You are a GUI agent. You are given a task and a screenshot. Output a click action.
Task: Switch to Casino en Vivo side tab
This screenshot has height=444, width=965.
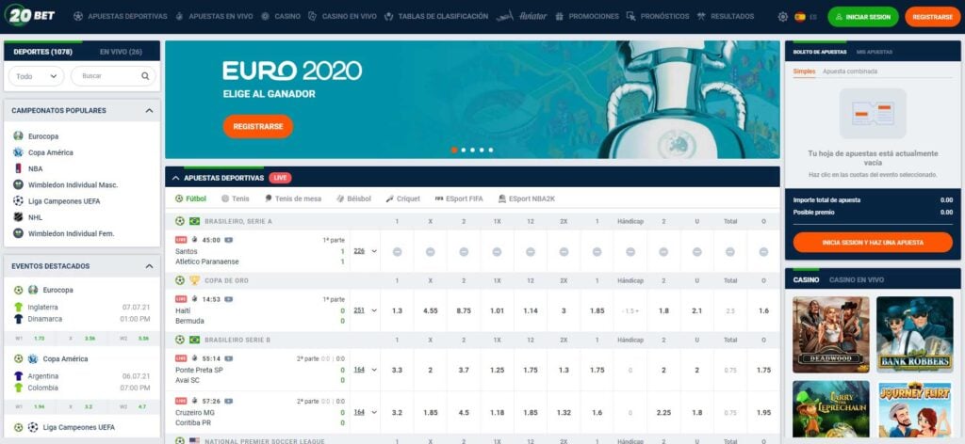pyautogui.click(x=856, y=280)
